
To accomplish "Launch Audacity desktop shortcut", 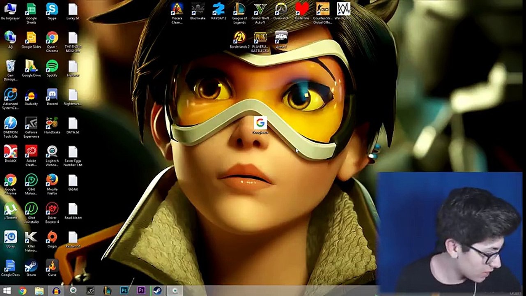I will 31,97.
